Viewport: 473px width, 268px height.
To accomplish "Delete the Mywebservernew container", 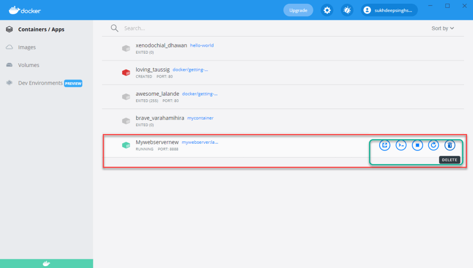I will tap(449, 145).
